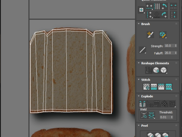
Task: Click the Straighten Selection icon in Reshape Elements
Action: click(x=149, y=70)
